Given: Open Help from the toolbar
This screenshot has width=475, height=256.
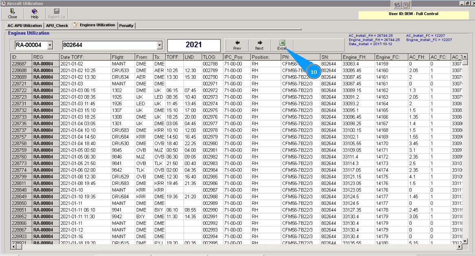Looking at the screenshot, I should click(35, 13).
